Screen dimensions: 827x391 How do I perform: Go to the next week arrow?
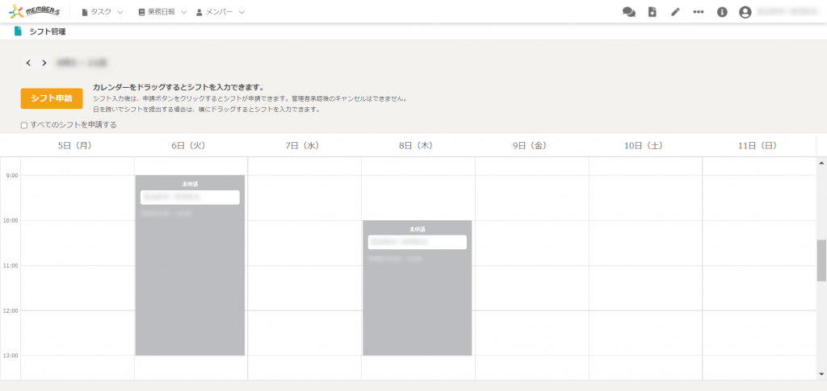click(44, 63)
